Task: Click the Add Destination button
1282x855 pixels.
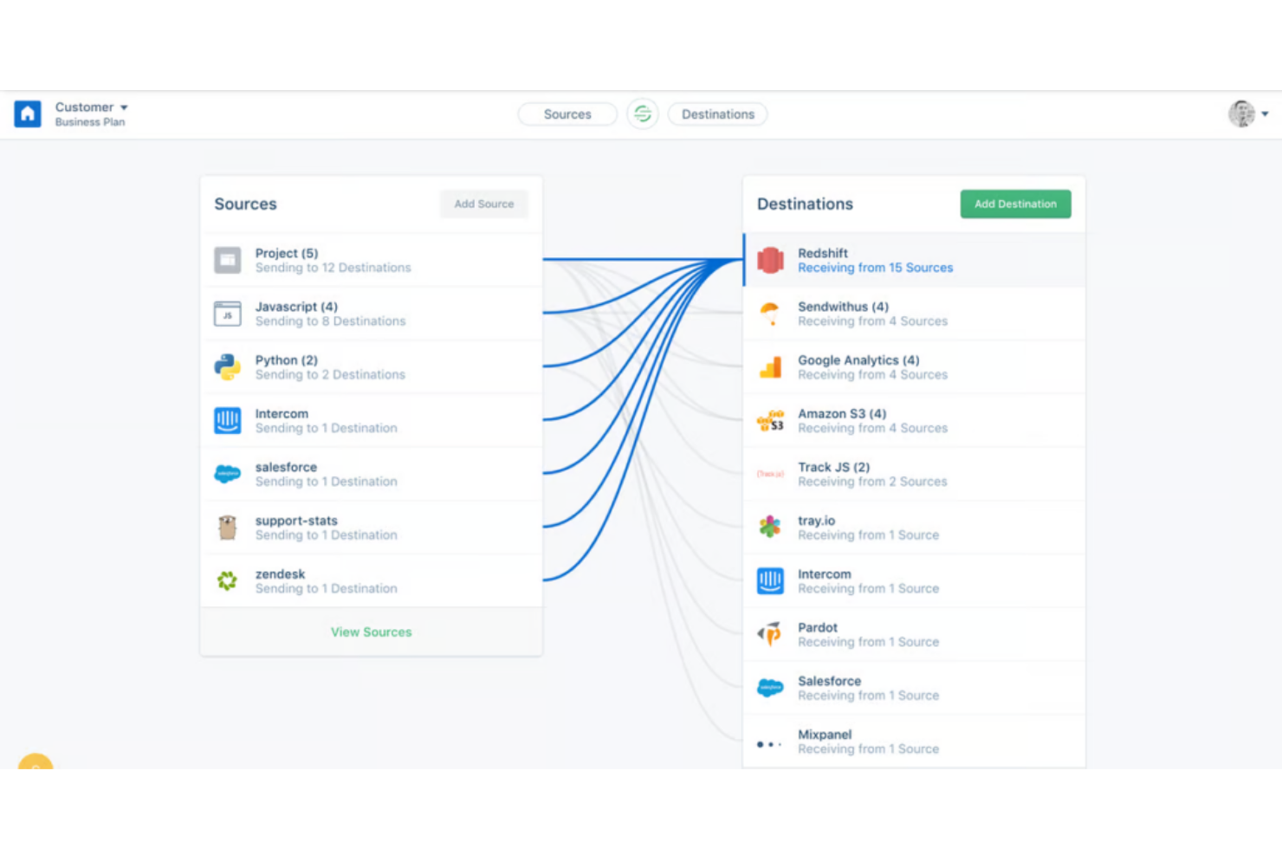Action: point(1015,204)
